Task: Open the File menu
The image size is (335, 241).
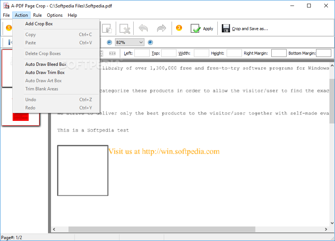Action: 6,15
